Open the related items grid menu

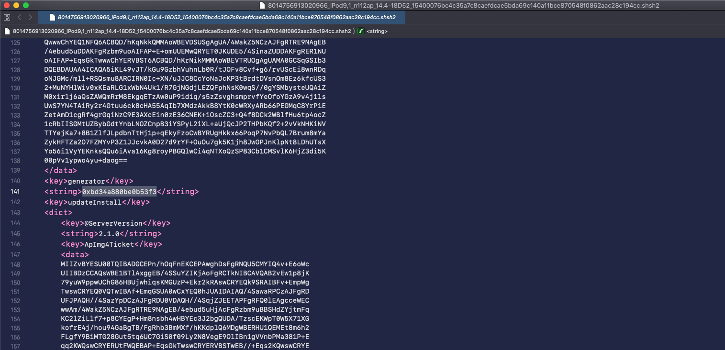(7, 17)
